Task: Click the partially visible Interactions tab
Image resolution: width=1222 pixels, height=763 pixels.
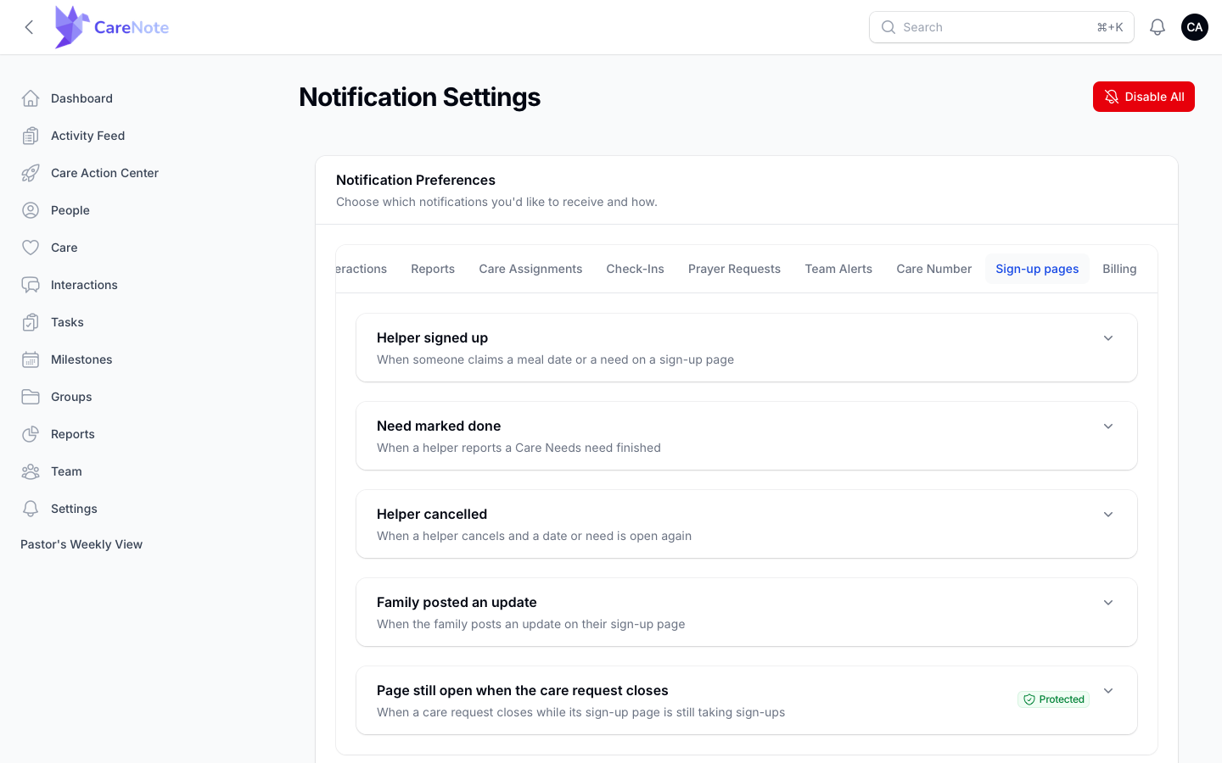Action: coord(362,269)
